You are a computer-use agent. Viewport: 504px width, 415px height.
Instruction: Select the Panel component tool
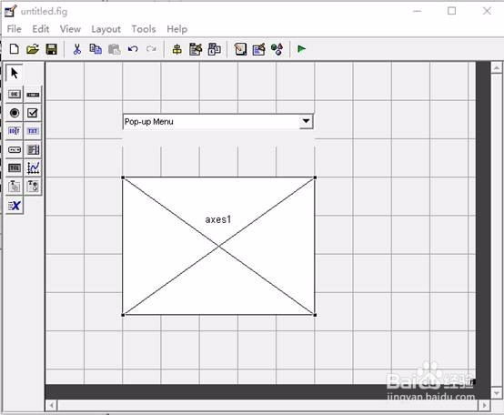tap(15, 187)
